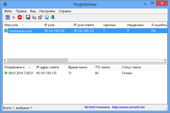Image resolution: width=170 pixels, height=113 pixels.
Task: Click the IP узла ответа value cell
Action: pyautogui.click(x=84, y=31)
